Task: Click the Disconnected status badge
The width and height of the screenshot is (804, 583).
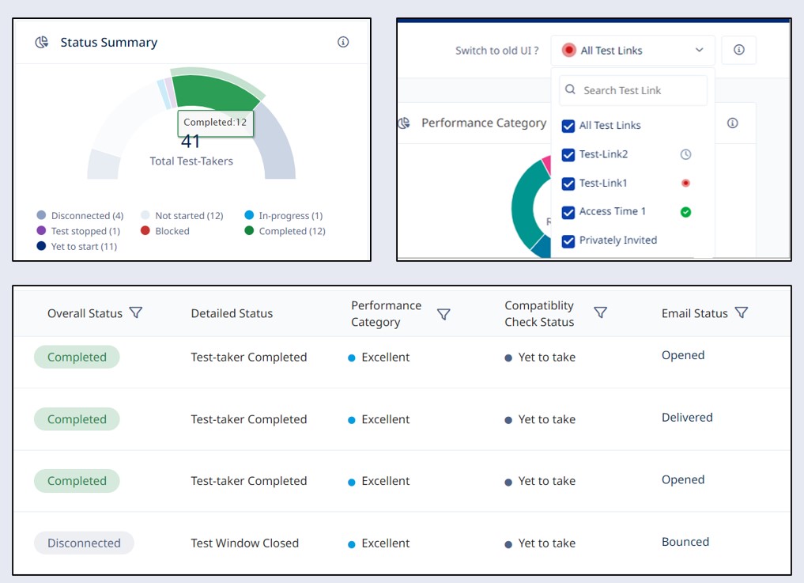Action: [x=83, y=543]
